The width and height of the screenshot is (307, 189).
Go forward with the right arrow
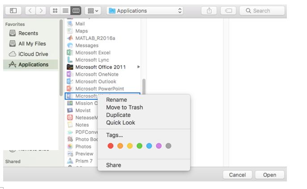pos(41,11)
